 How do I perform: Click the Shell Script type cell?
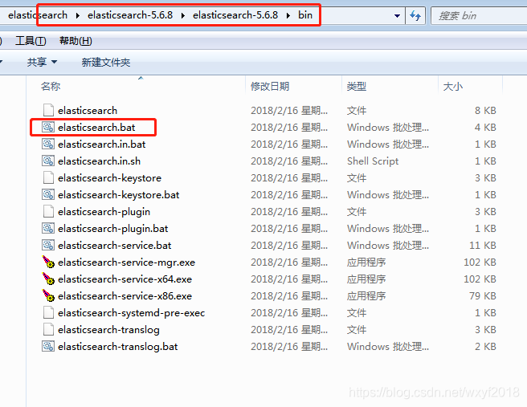[x=373, y=161]
